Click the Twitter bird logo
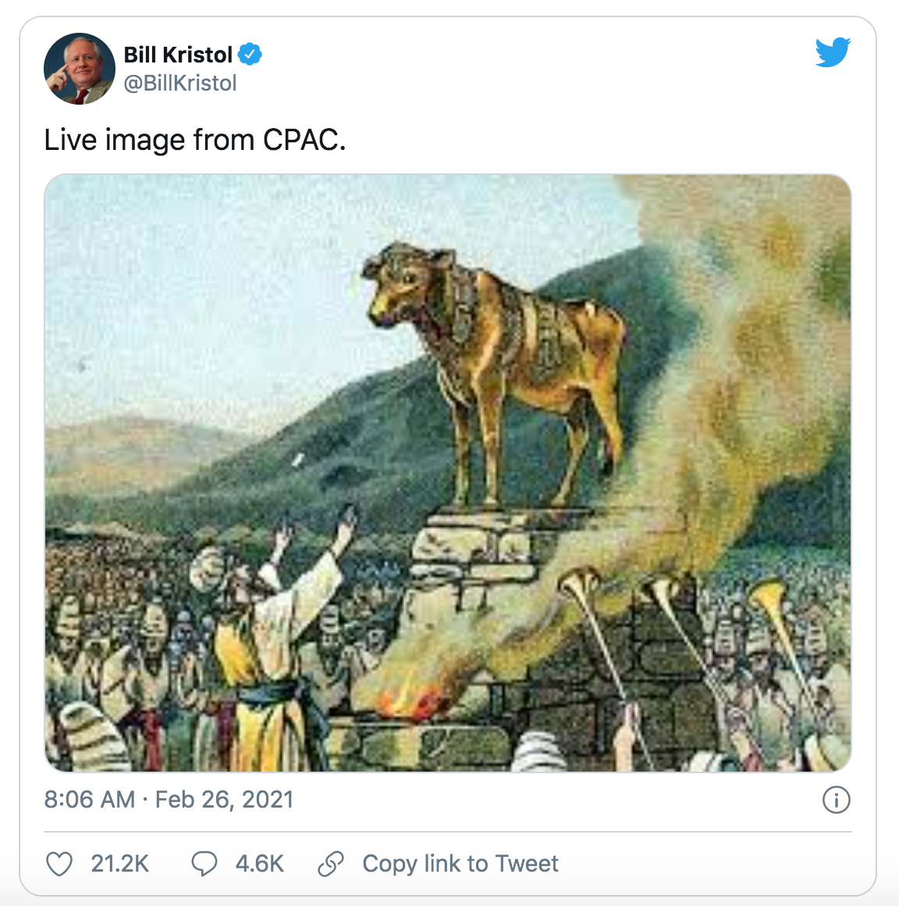Image resolution: width=899 pixels, height=906 pixels. (833, 52)
